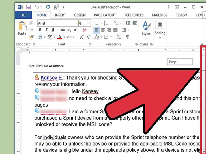Click the Save icon in quick access toolbar
This screenshot has width=206, height=154.
(x=28, y=7)
